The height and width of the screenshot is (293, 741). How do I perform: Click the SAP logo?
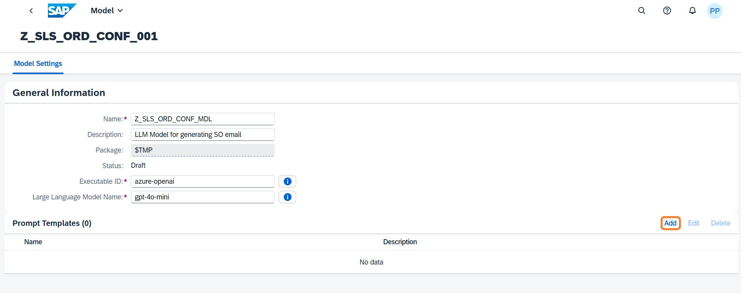(62, 11)
